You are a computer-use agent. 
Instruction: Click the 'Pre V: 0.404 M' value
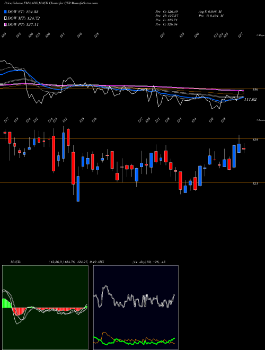[211, 16]
